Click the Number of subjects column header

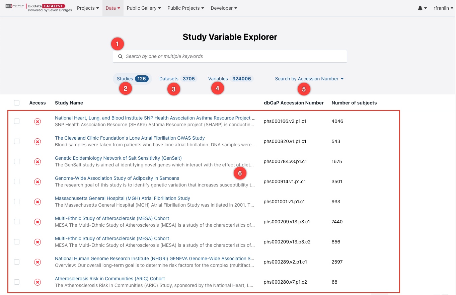click(354, 103)
